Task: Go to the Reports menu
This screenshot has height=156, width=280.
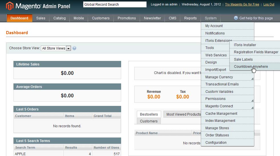Action: pos(190,18)
